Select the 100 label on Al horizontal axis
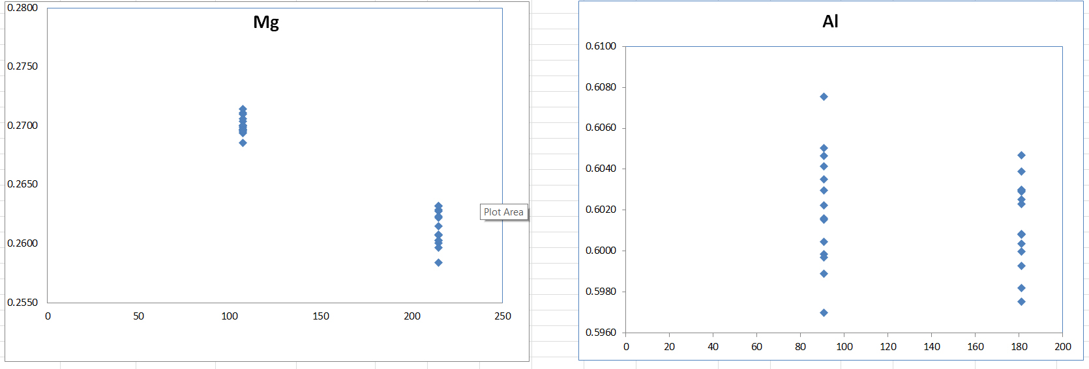1089x369 pixels. [844, 347]
